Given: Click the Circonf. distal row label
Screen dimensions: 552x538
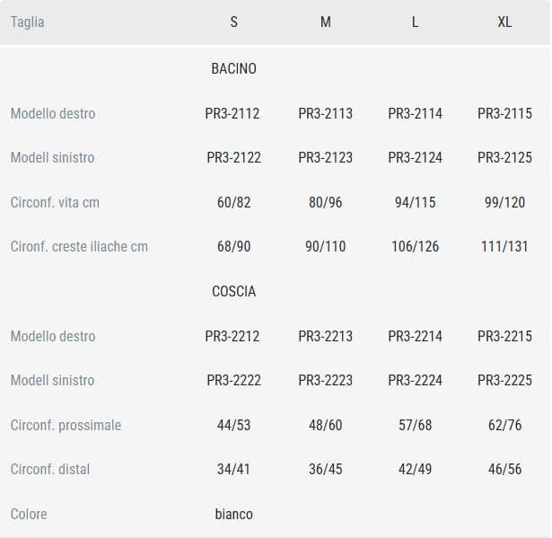Looking at the screenshot, I should point(50,469).
